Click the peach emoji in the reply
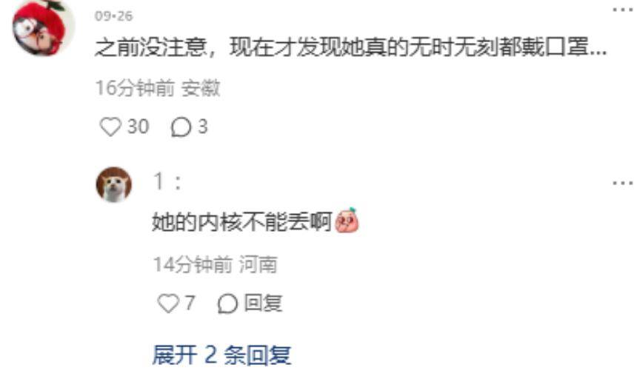The image size is (637, 382). pyautogui.click(x=347, y=221)
